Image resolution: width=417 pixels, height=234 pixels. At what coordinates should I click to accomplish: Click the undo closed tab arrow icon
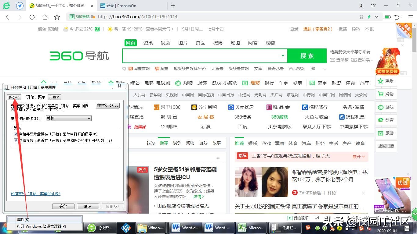tap(397, 17)
